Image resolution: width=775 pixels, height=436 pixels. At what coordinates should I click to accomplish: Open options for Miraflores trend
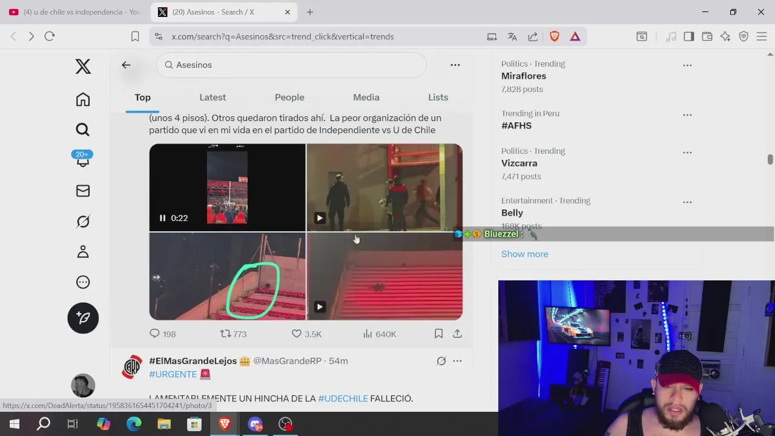click(x=687, y=65)
